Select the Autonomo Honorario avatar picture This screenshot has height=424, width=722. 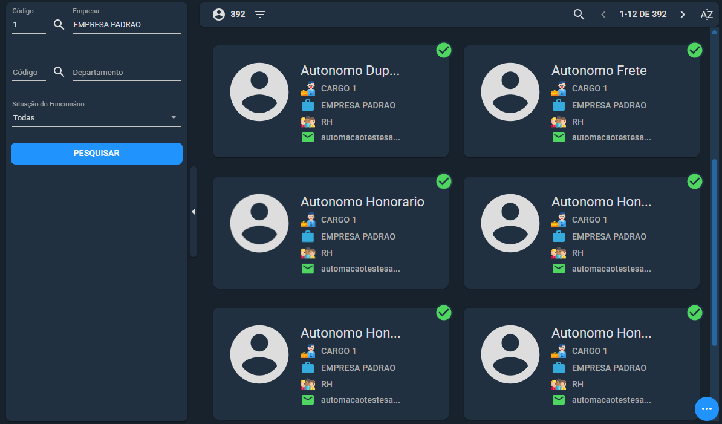point(259,223)
